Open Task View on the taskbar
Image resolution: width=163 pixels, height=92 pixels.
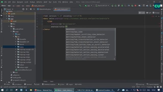pos(11,90)
